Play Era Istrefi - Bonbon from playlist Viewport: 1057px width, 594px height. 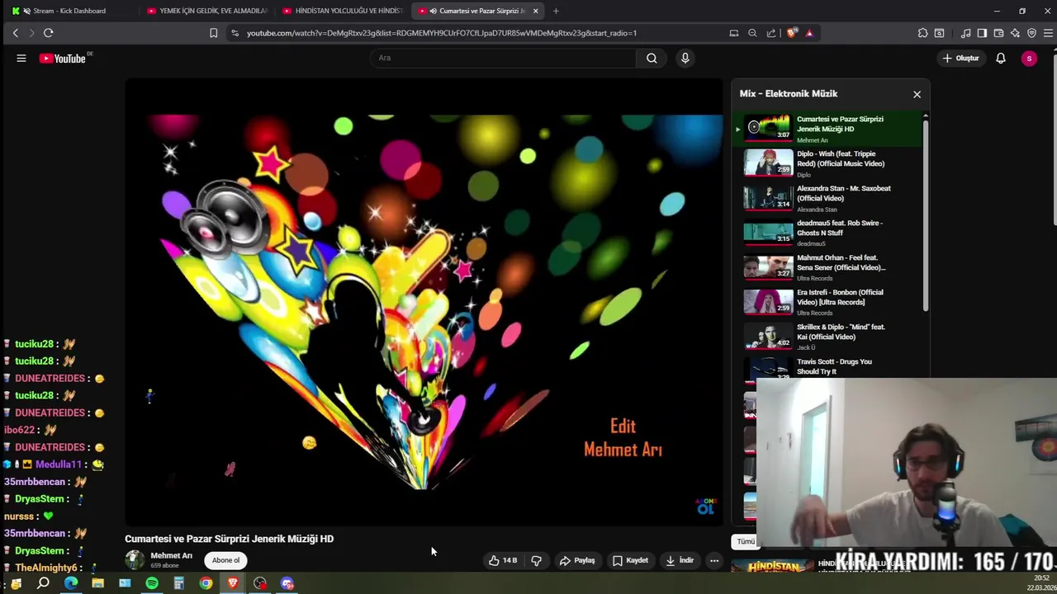(x=827, y=302)
